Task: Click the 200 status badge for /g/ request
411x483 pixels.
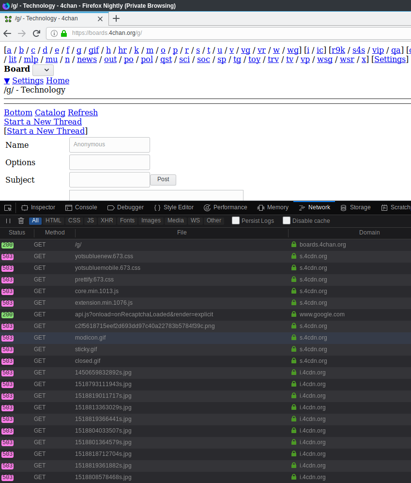Action: coord(7,245)
